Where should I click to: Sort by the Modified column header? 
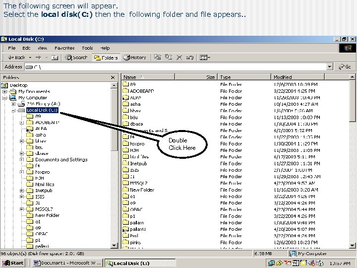coord(297,77)
